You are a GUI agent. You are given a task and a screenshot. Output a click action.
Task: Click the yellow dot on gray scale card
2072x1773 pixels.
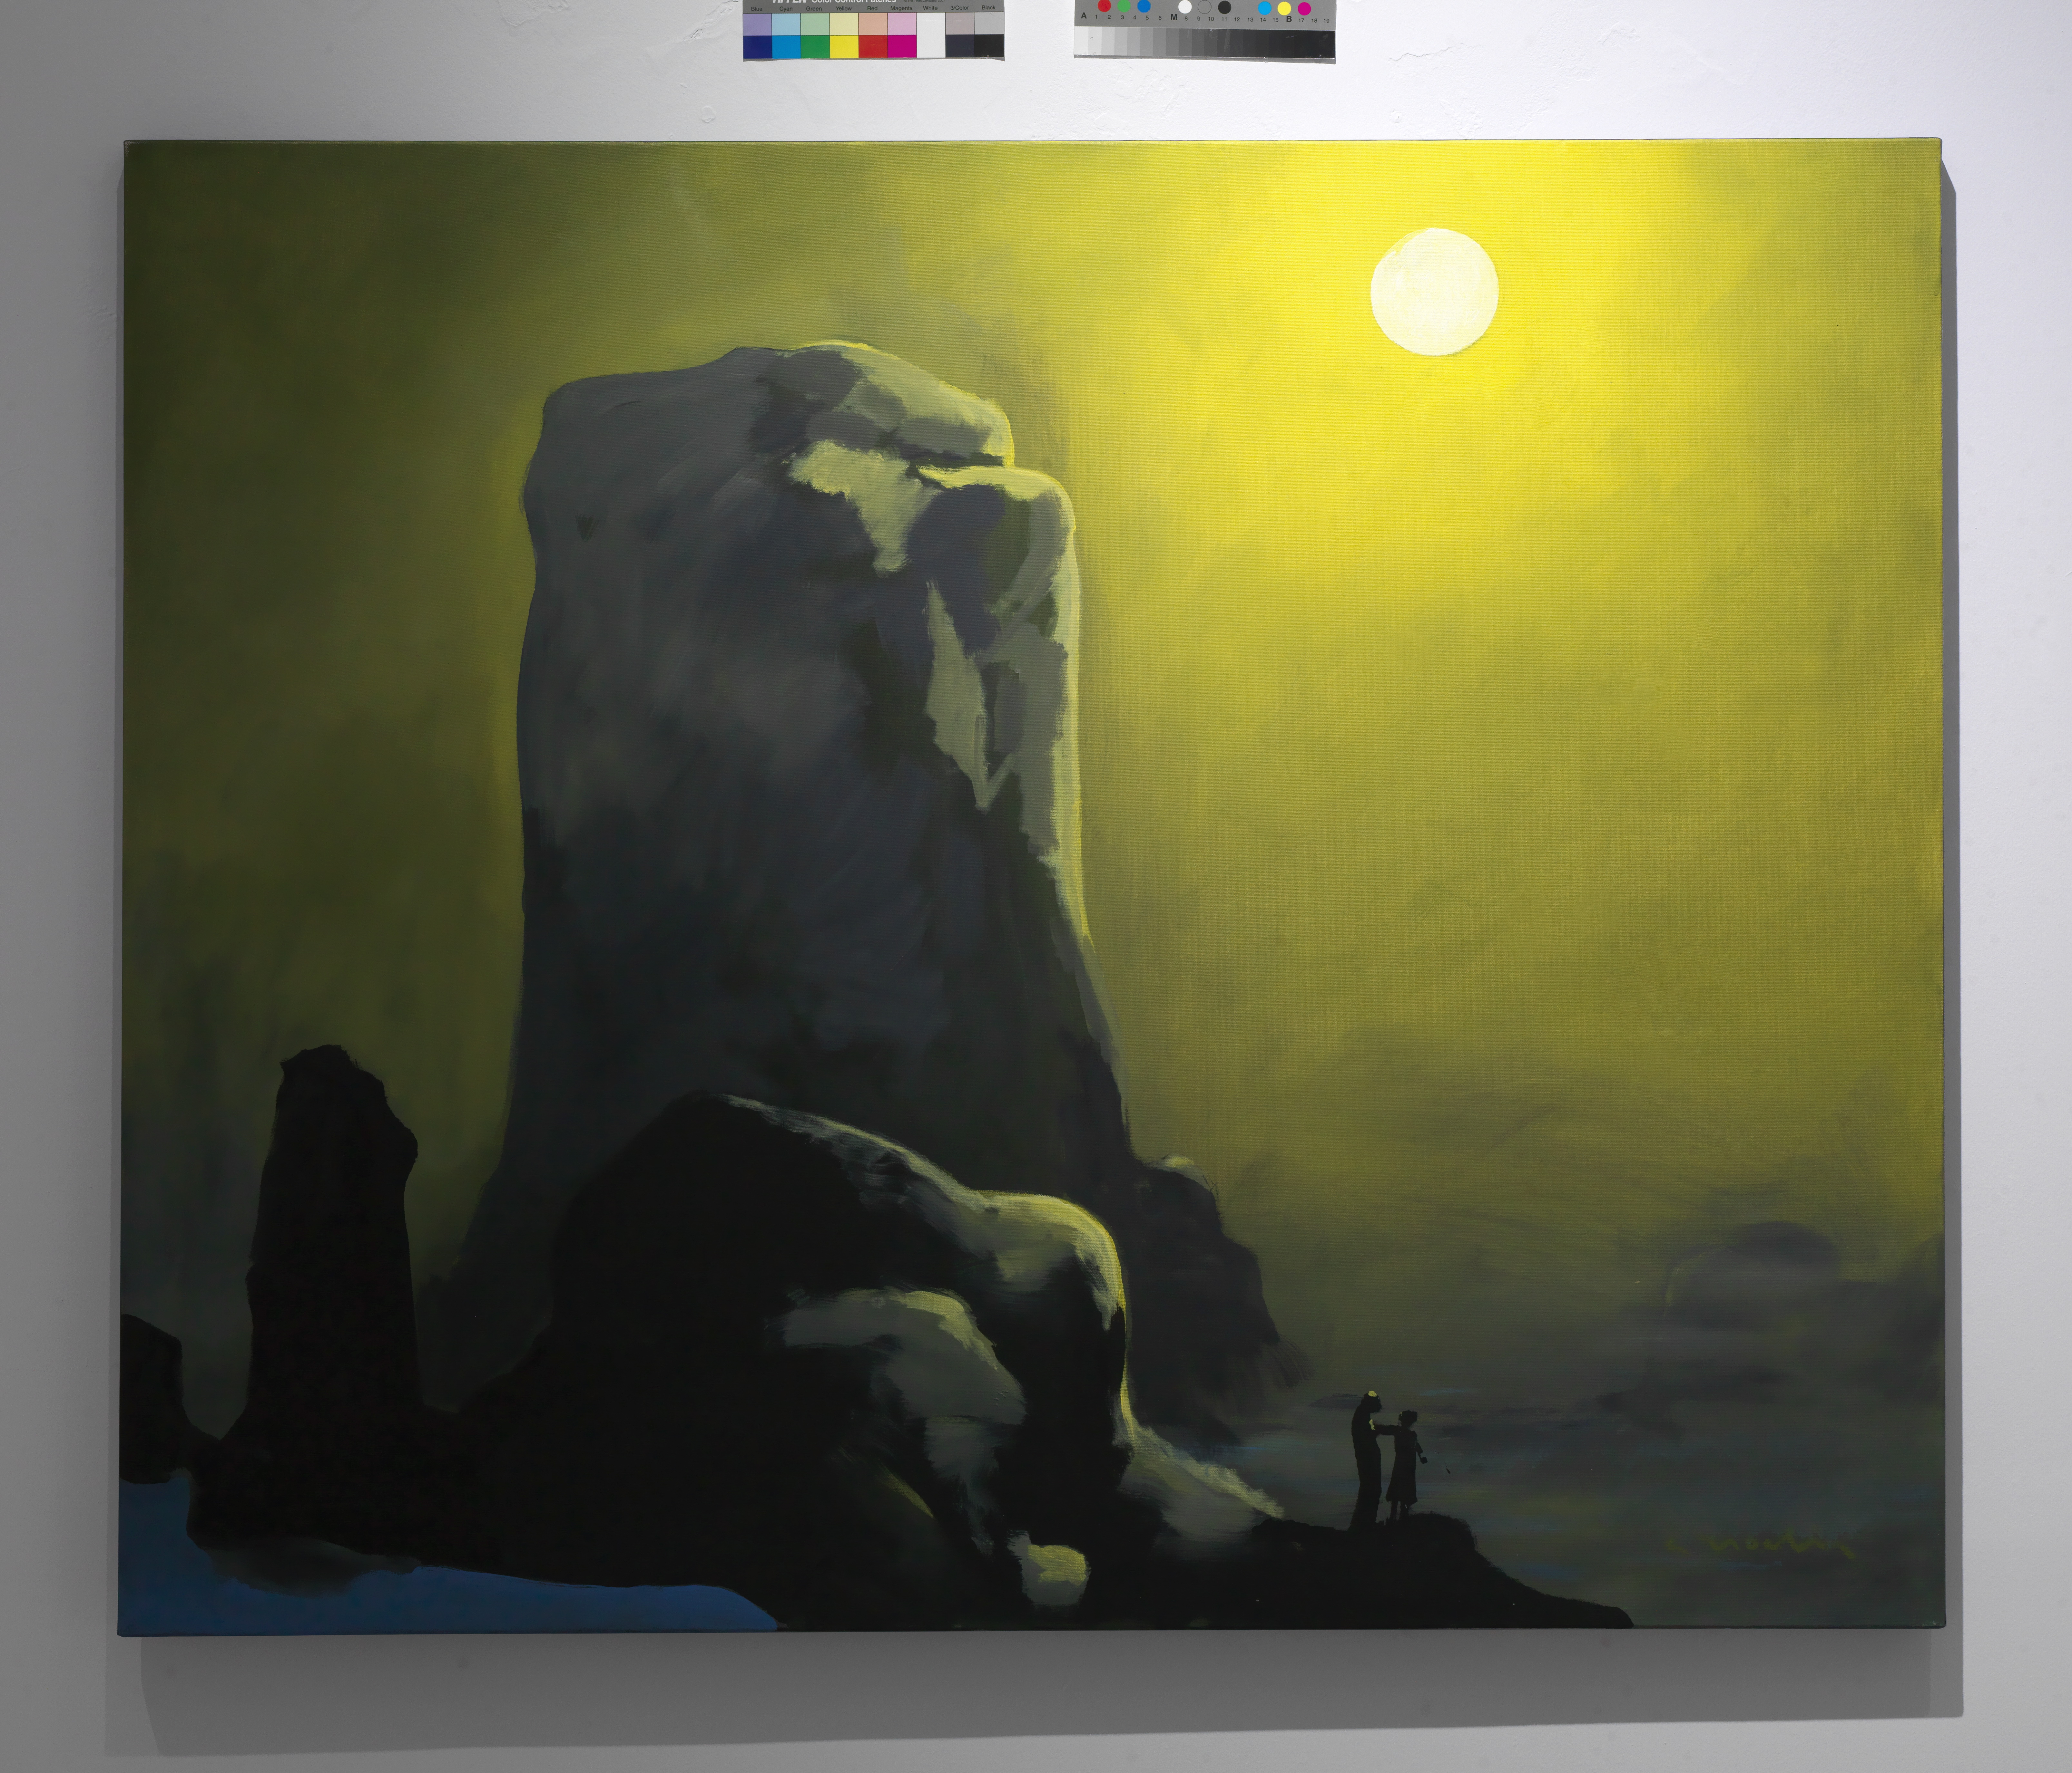point(1284,8)
